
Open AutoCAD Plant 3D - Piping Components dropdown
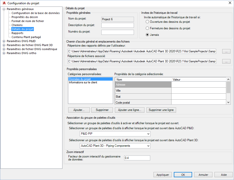click(115, 146)
